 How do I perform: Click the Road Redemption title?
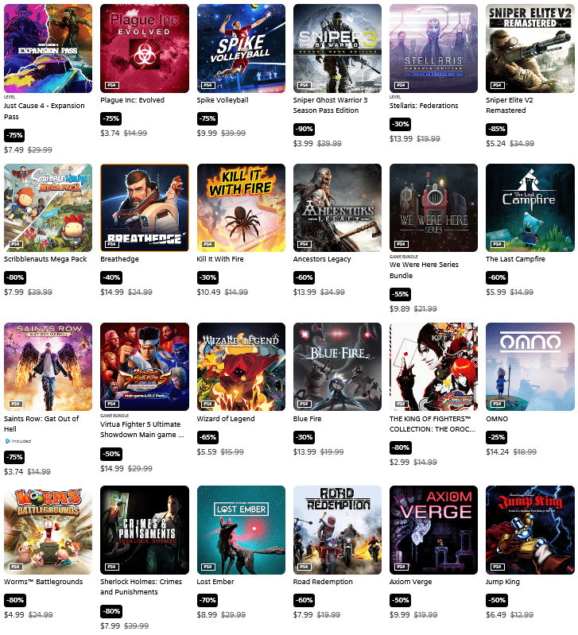323,582
